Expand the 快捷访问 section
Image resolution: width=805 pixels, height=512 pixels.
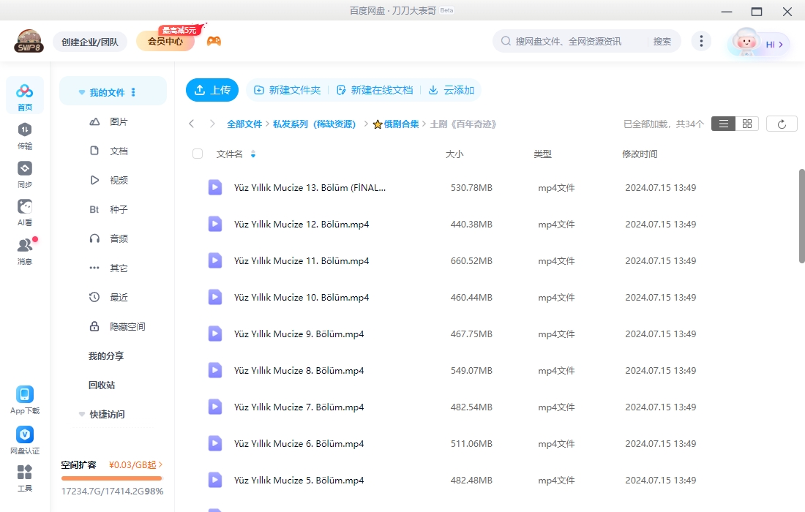(x=81, y=414)
